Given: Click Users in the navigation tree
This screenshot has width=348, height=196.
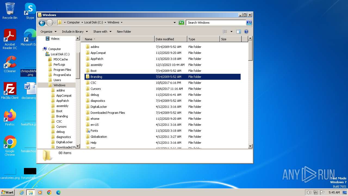Looking at the screenshot, I should 57,80.
